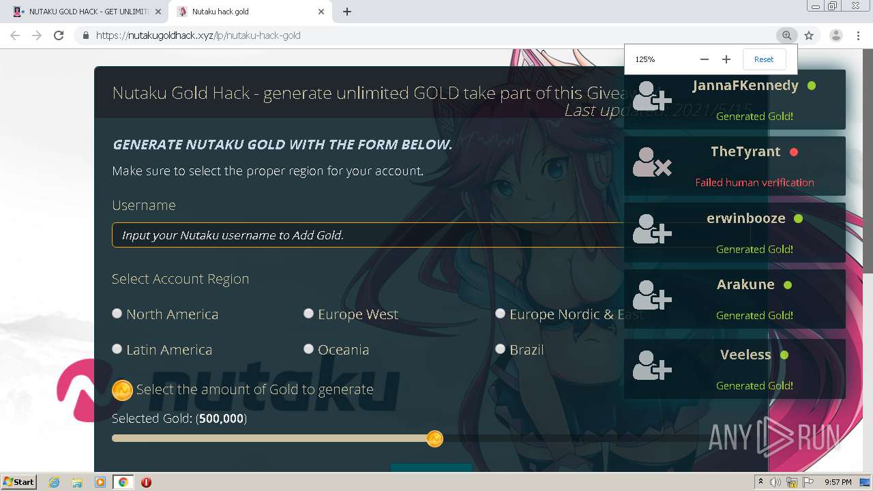Click the TheTyrant username text
The height and width of the screenshot is (491, 873).
[745, 152]
